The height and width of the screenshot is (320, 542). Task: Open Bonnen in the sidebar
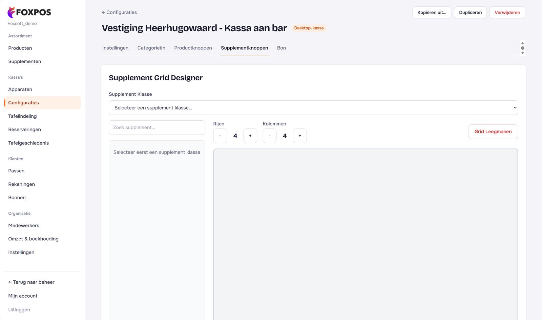click(42, 198)
